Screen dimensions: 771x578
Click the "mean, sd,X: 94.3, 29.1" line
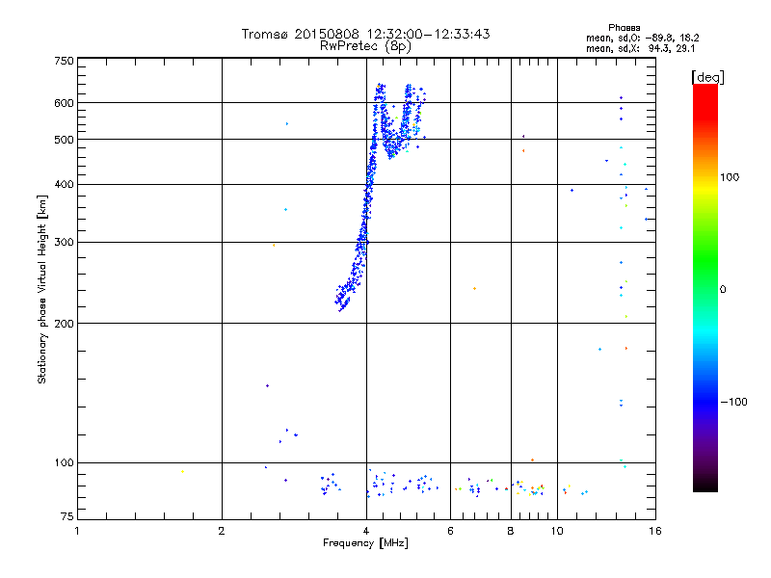tap(640, 48)
